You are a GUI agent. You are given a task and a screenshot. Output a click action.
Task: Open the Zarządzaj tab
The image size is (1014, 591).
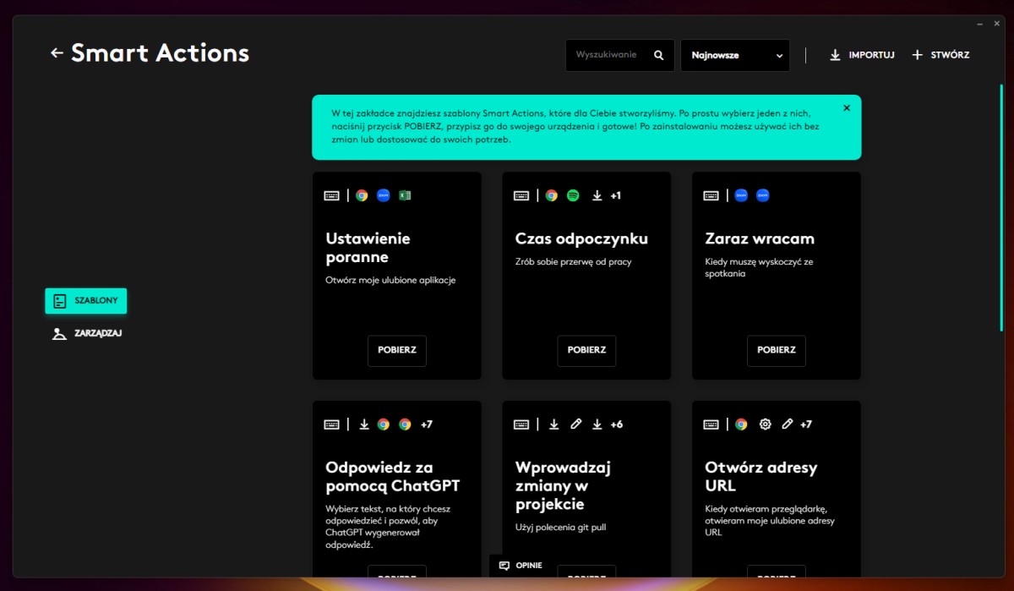[87, 333]
